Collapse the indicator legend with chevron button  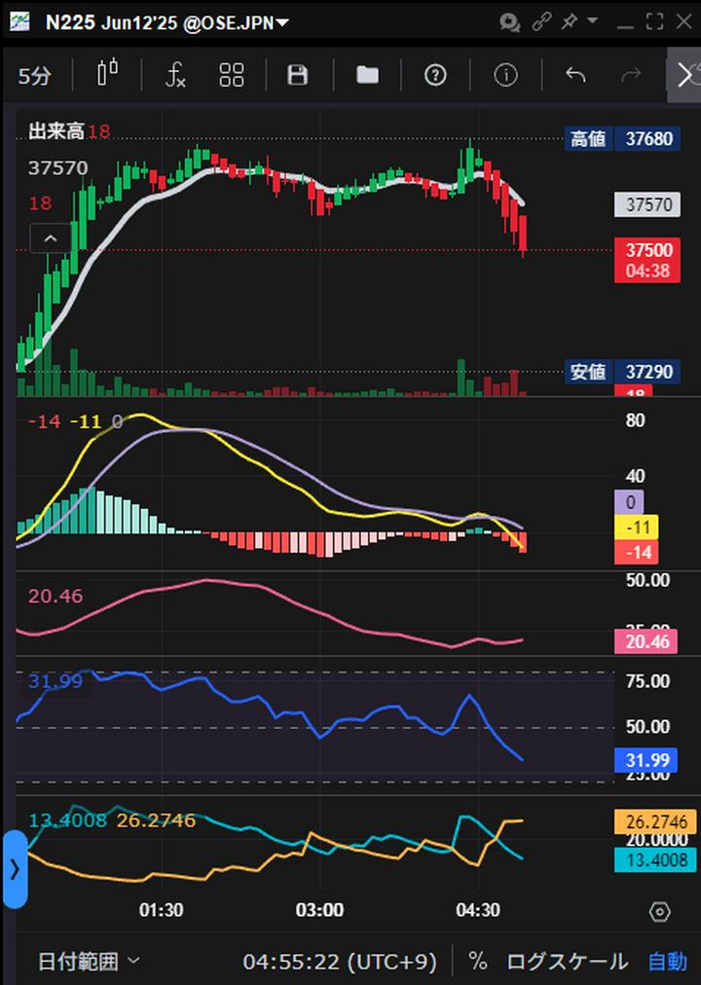(x=51, y=237)
